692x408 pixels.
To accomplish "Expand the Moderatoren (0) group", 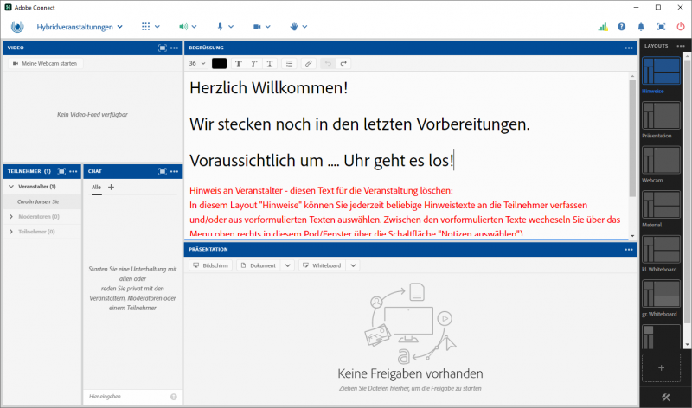I will click(x=11, y=217).
